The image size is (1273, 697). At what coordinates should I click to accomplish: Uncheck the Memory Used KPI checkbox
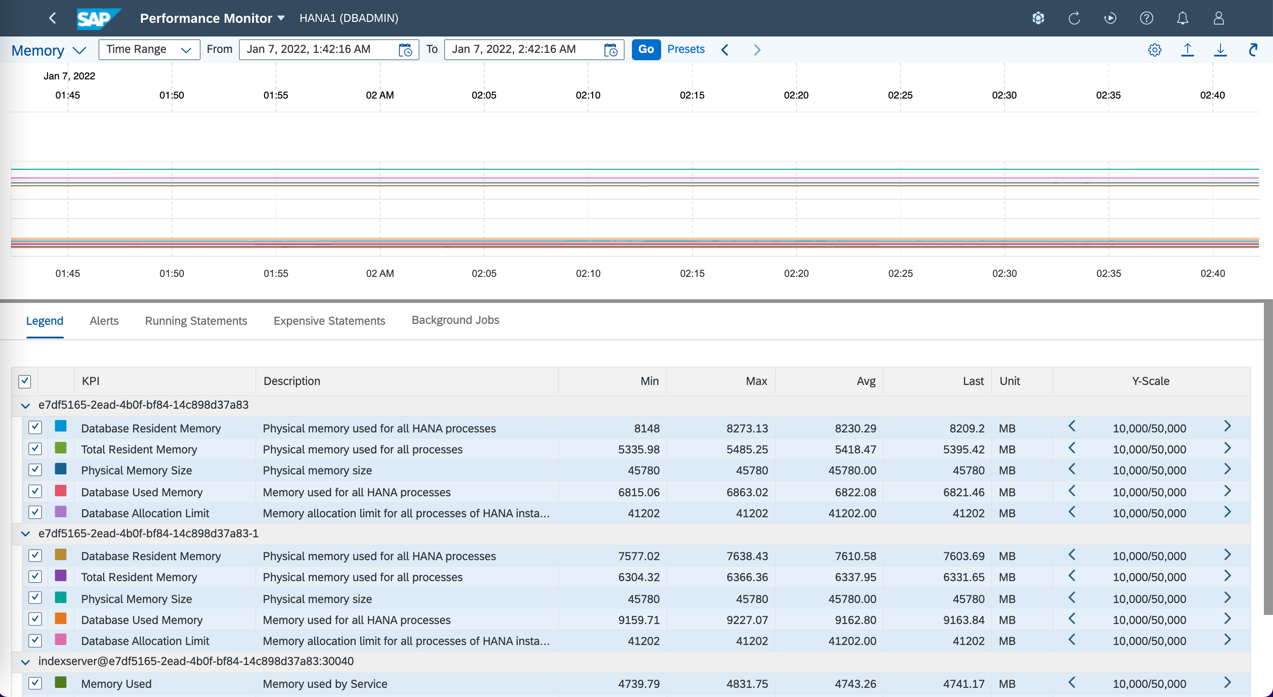(35, 683)
